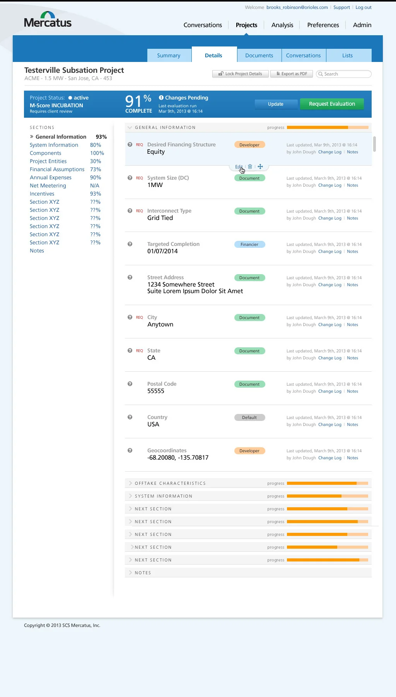The image size is (396, 697).
Task: Click Default tag on Country row
Action: point(249,417)
